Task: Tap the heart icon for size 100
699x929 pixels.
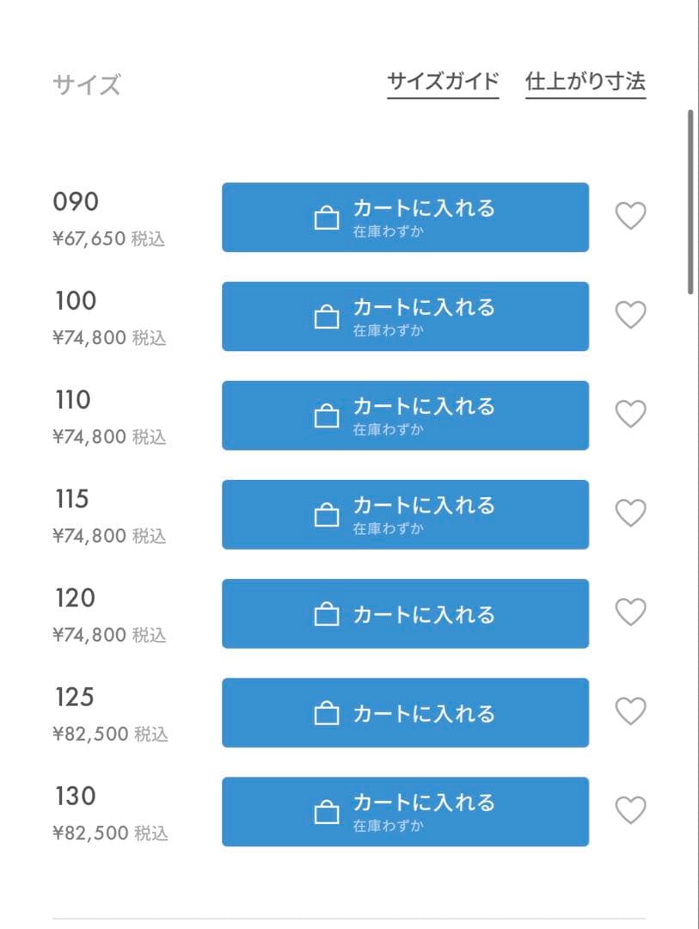Action: coord(631,315)
